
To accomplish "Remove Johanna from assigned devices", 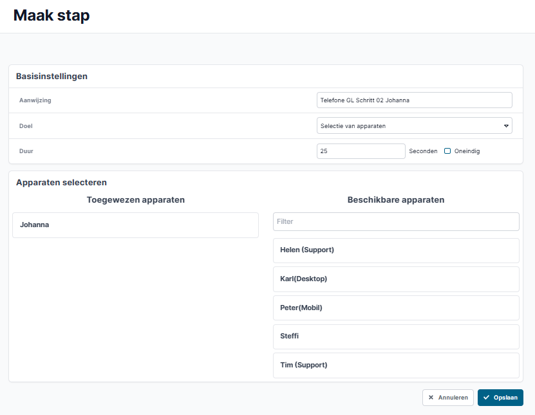I will tap(135, 225).
